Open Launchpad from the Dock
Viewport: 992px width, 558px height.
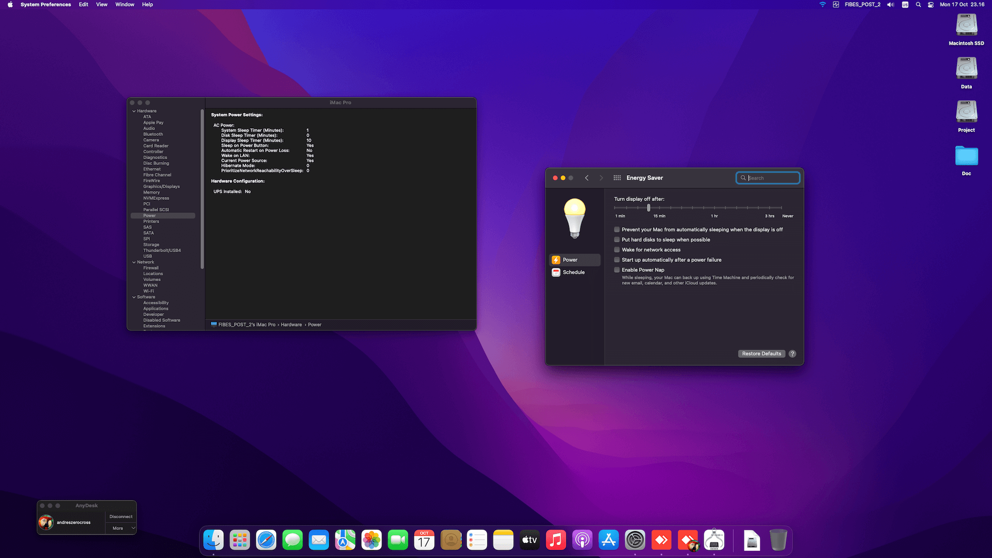click(240, 540)
